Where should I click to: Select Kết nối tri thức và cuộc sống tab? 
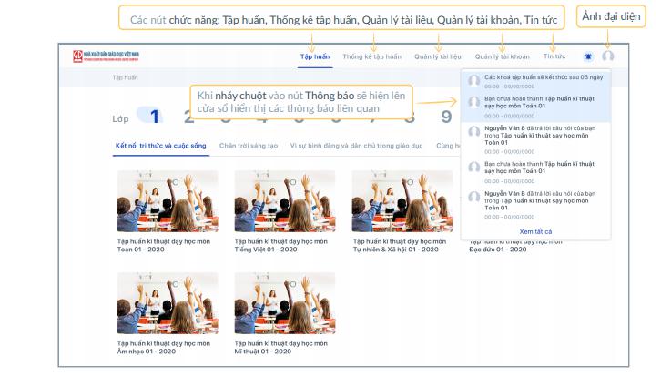(x=161, y=146)
